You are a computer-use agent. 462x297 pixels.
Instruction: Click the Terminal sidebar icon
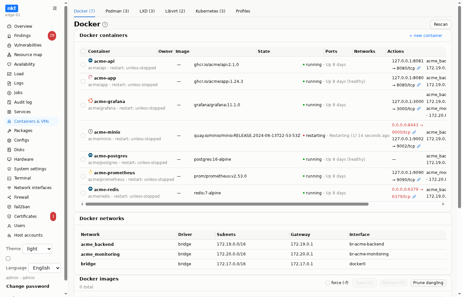click(9, 178)
